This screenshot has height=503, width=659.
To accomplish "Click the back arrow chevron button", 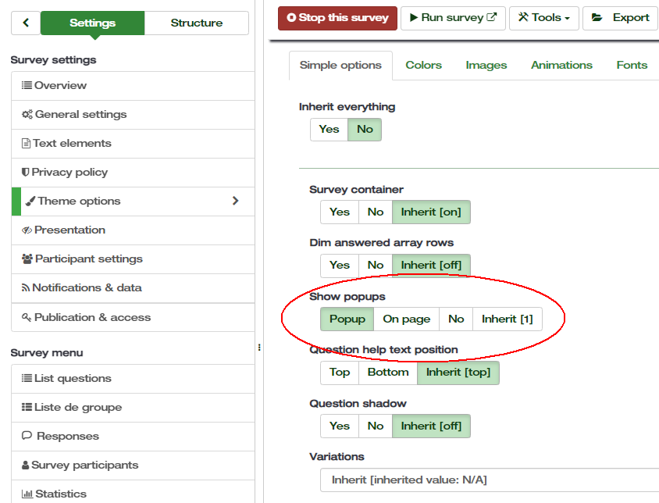I will click(x=26, y=23).
